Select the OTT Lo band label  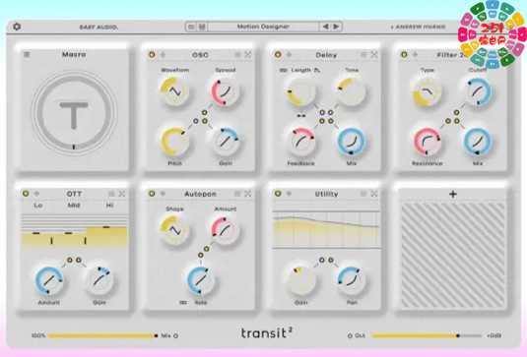pos(37,205)
